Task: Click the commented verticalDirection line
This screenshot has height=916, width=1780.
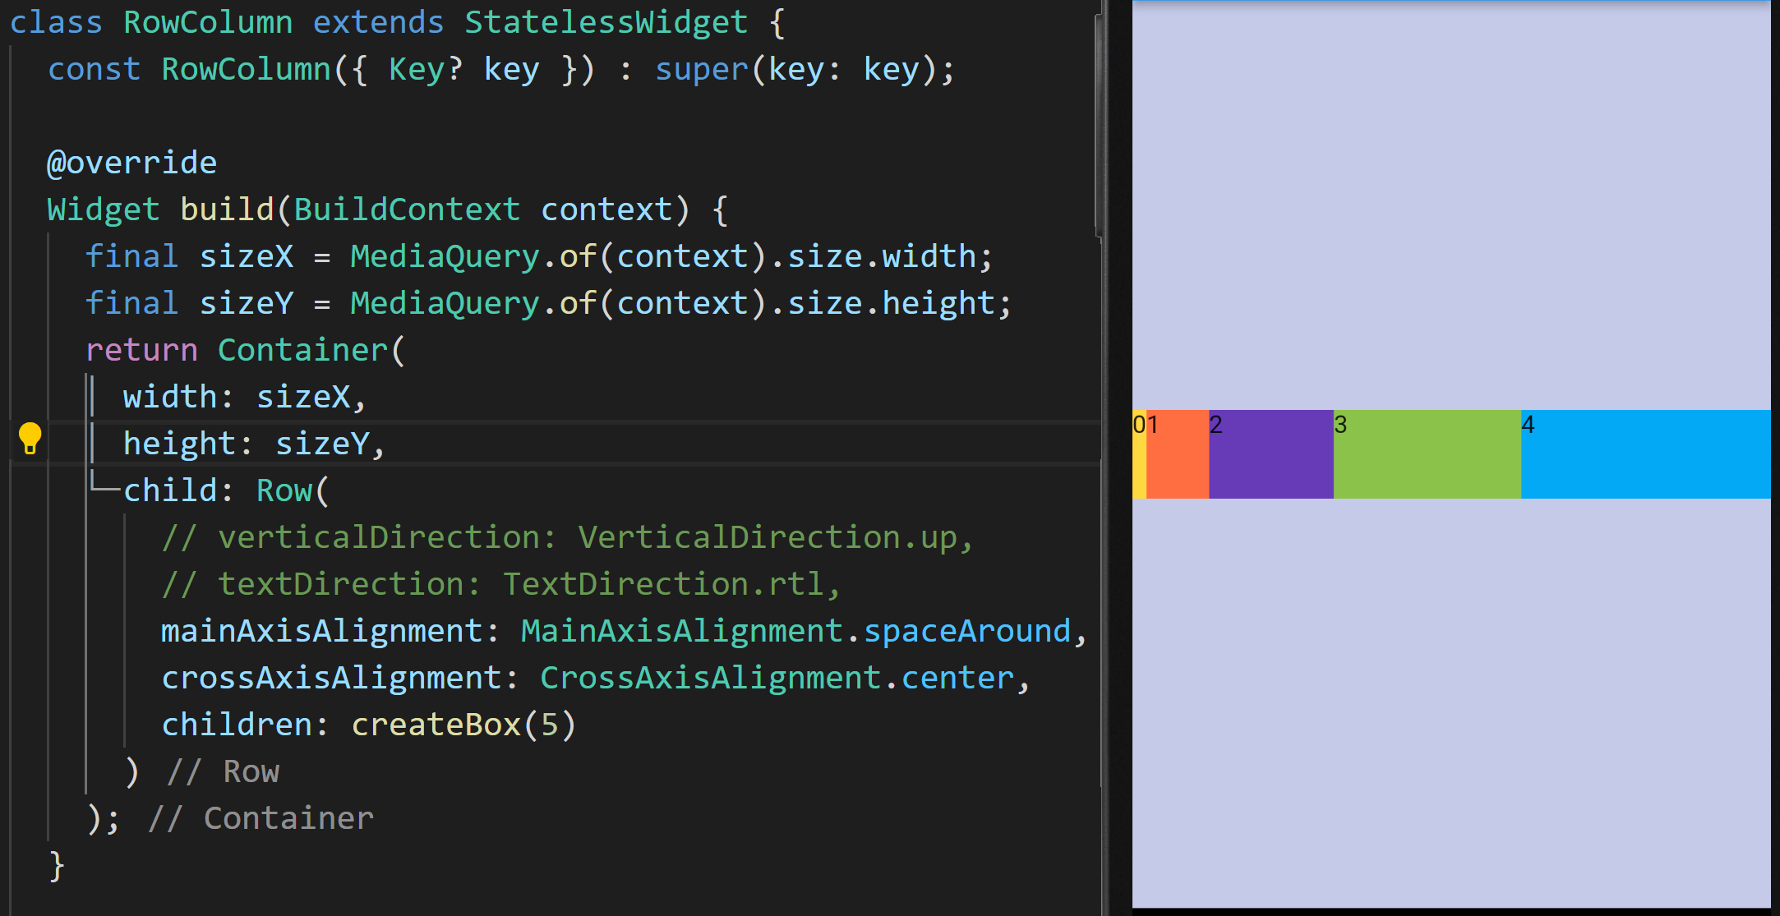Action: click(x=567, y=537)
